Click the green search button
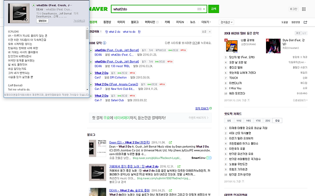The height and width of the screenshot is (196, 315). pos(213,9)
